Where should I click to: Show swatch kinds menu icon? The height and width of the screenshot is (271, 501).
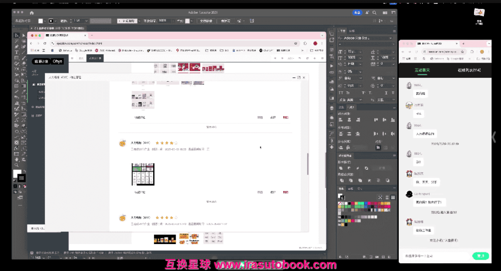point(380,198)
